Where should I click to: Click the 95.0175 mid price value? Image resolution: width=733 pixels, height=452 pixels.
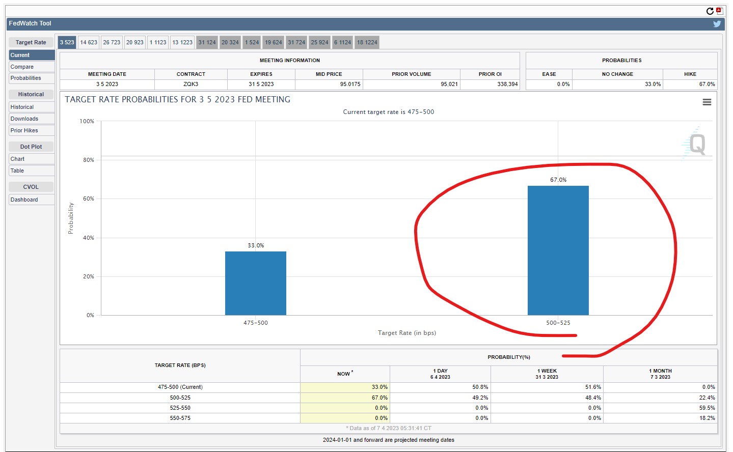coord(350,84)
